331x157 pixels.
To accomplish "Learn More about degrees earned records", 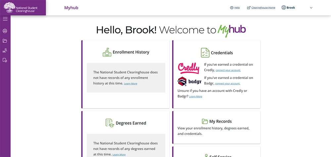I will coord(119,155).
